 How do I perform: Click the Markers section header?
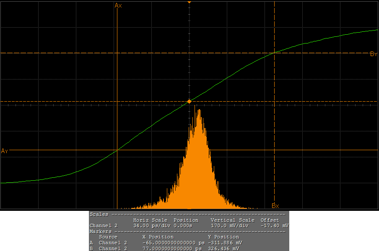pyautogui.click(x=101, y=231)
